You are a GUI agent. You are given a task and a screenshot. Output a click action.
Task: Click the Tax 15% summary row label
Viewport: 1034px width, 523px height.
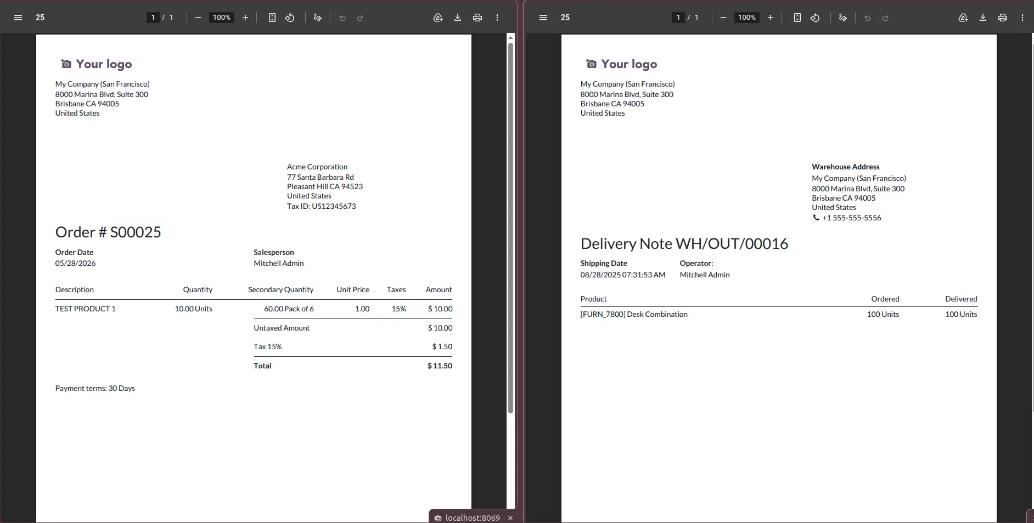click(268, 346)
